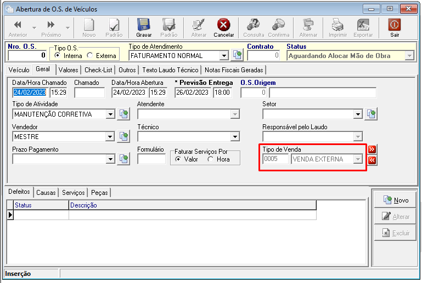Image resolution: width=422 pixels, height=283 pixels.
Task: Save the record with Gravar
Action: [x=144, y=28]
